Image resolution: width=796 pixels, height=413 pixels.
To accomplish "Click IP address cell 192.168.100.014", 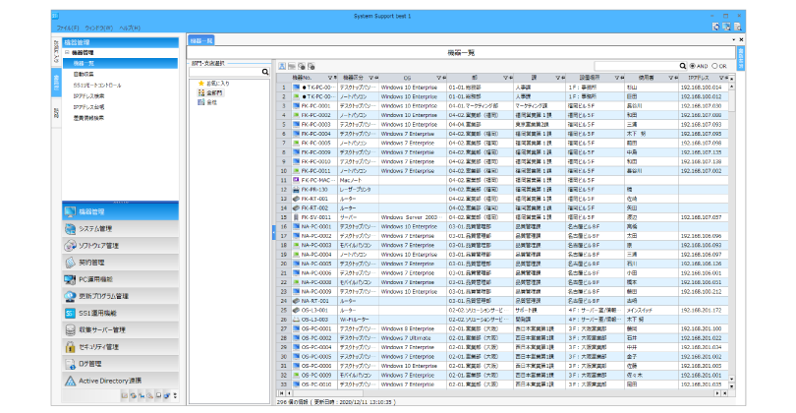I will click(701, 88).
